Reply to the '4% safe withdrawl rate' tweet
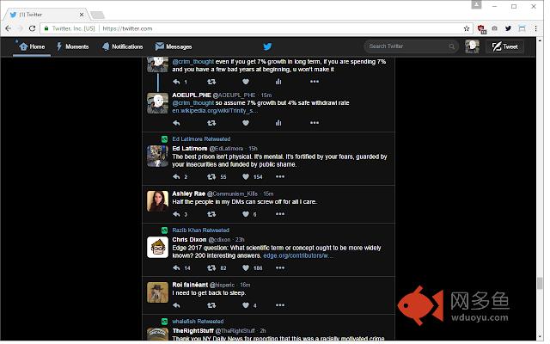Image resolution: width=550 pixels, height=344 pixels. click(176, 123)
